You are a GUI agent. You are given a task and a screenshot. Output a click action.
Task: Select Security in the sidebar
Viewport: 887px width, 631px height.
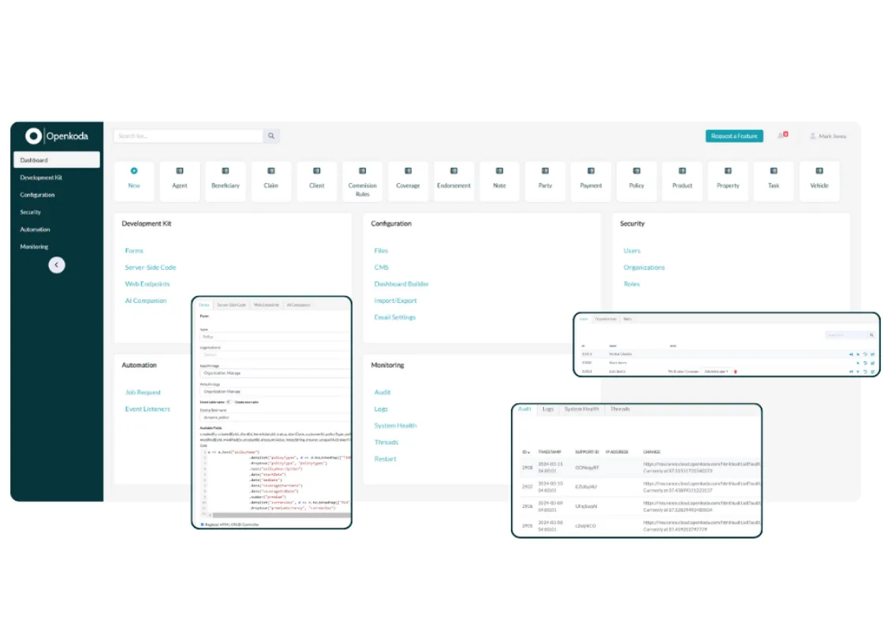(x=31, y=212)
